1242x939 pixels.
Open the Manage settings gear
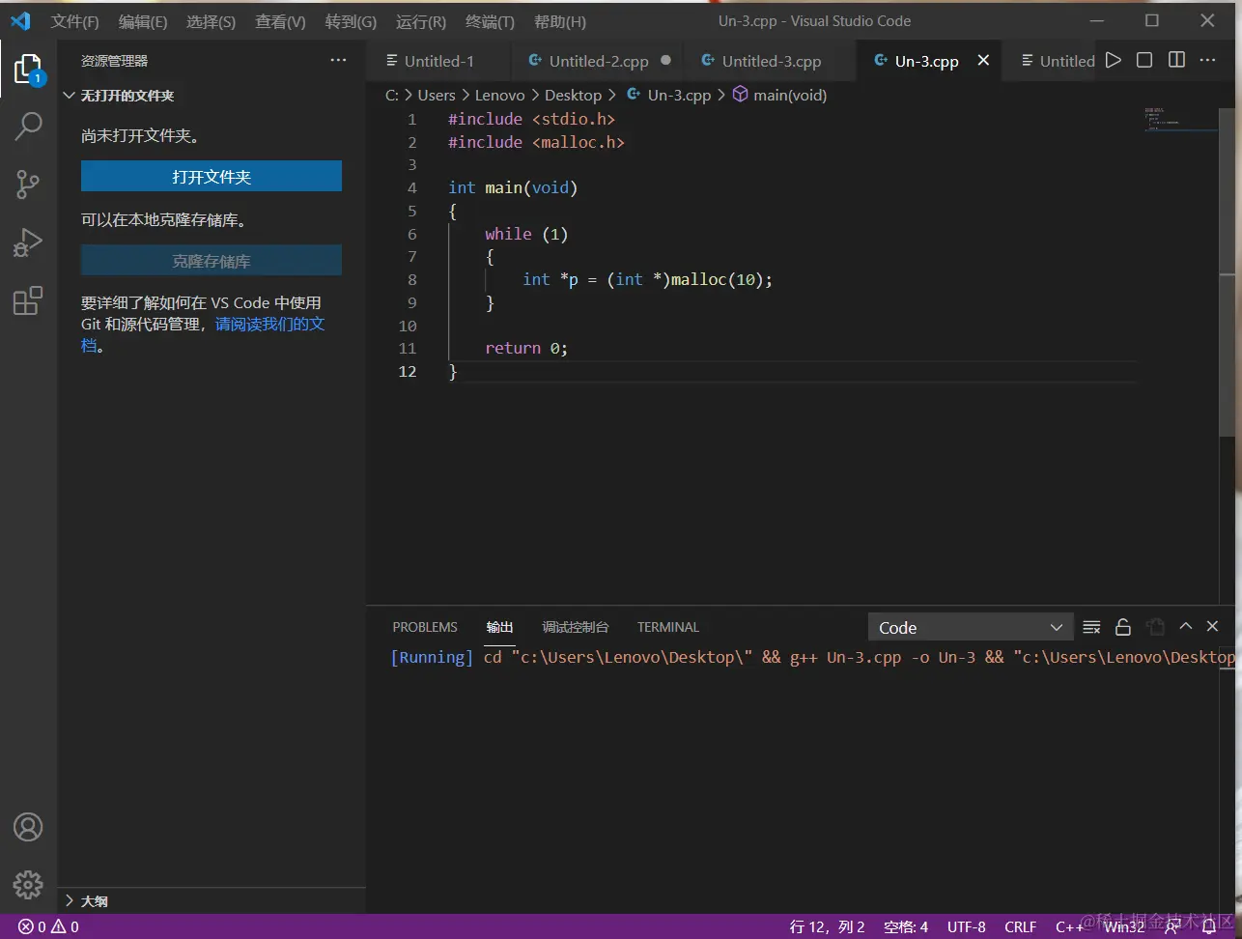pyautogui.click(x=28, y=884)
